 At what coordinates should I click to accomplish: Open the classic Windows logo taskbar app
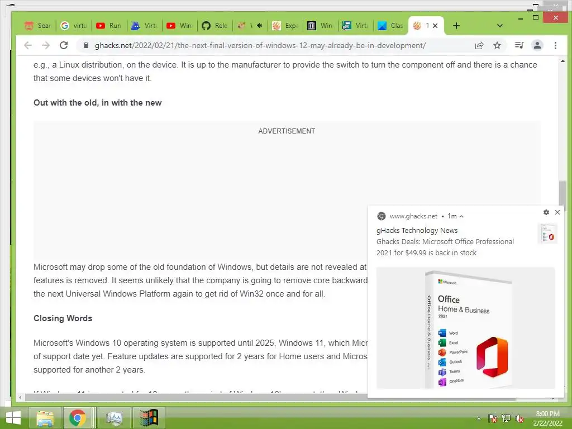tap(149, 418)
